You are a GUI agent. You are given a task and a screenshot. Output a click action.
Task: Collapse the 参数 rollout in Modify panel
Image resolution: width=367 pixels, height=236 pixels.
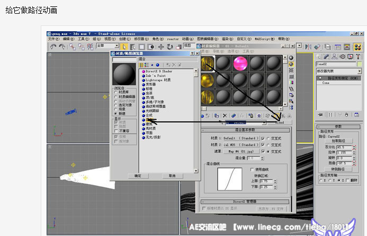pos(338,126)
